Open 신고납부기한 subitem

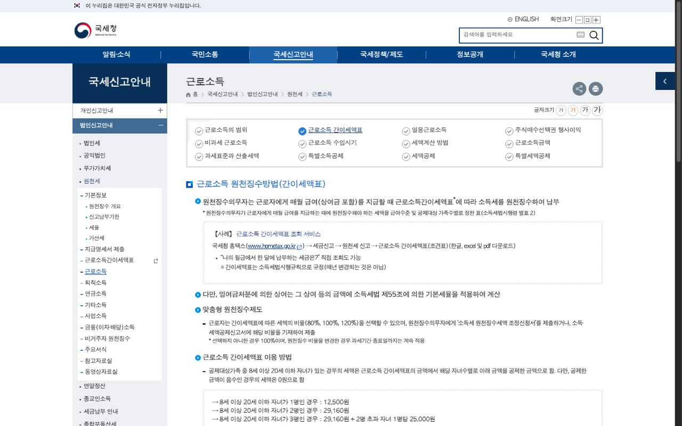point(104,217)
